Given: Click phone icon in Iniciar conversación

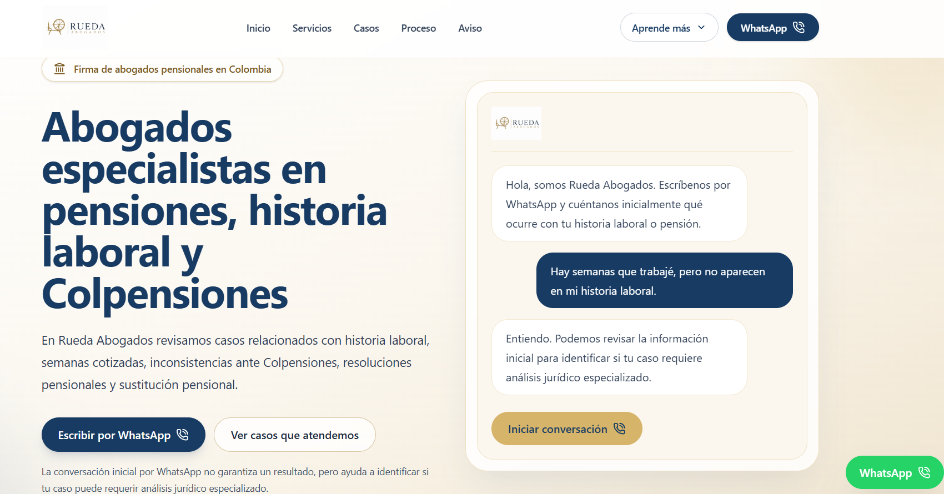Looking at the screenshot, I should click(x=620, y=429).
